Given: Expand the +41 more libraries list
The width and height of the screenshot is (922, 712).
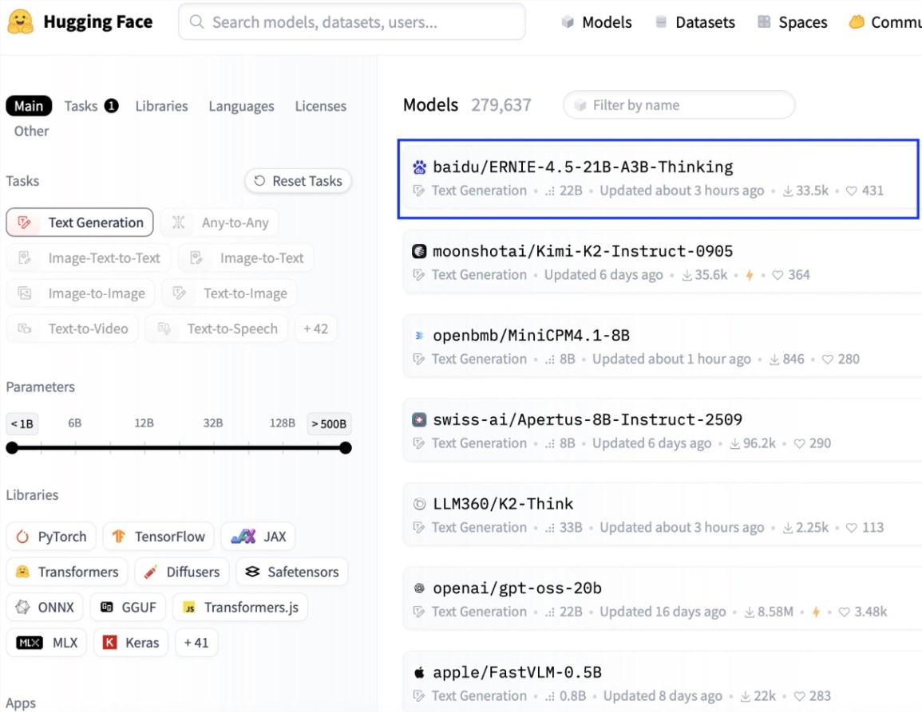Looking at the screenshot, I should [196, 643].
